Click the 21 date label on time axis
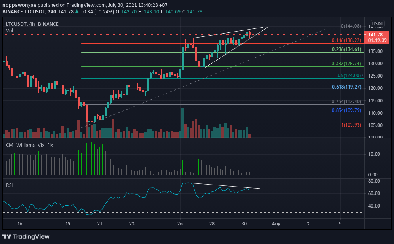 tap(100, 224)
